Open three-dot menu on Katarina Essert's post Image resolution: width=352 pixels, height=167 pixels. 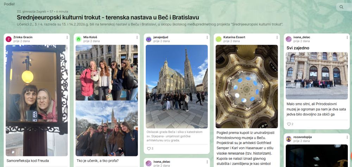[x=277, y=37]
